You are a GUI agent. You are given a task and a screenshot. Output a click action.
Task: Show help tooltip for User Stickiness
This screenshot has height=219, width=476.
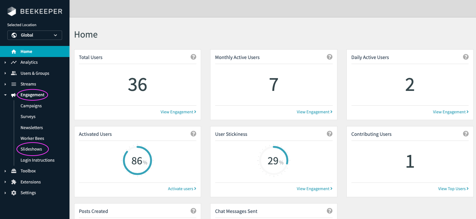pos(330,134)
